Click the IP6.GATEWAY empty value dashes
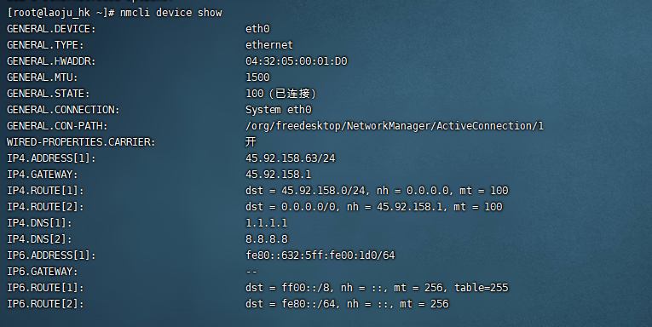Screen dimensions: 652x327 pos(251,272)
